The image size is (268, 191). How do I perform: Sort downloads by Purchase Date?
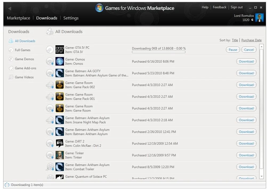pyautogui.click(x=251, y=40)
